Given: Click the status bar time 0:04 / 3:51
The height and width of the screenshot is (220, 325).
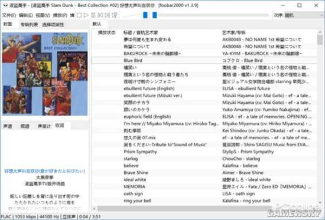Looking at the screenshot, I should [x=90, y=216].
